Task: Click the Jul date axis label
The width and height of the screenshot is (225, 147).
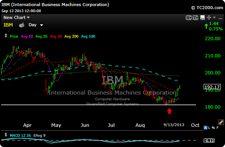Action: 111,125
